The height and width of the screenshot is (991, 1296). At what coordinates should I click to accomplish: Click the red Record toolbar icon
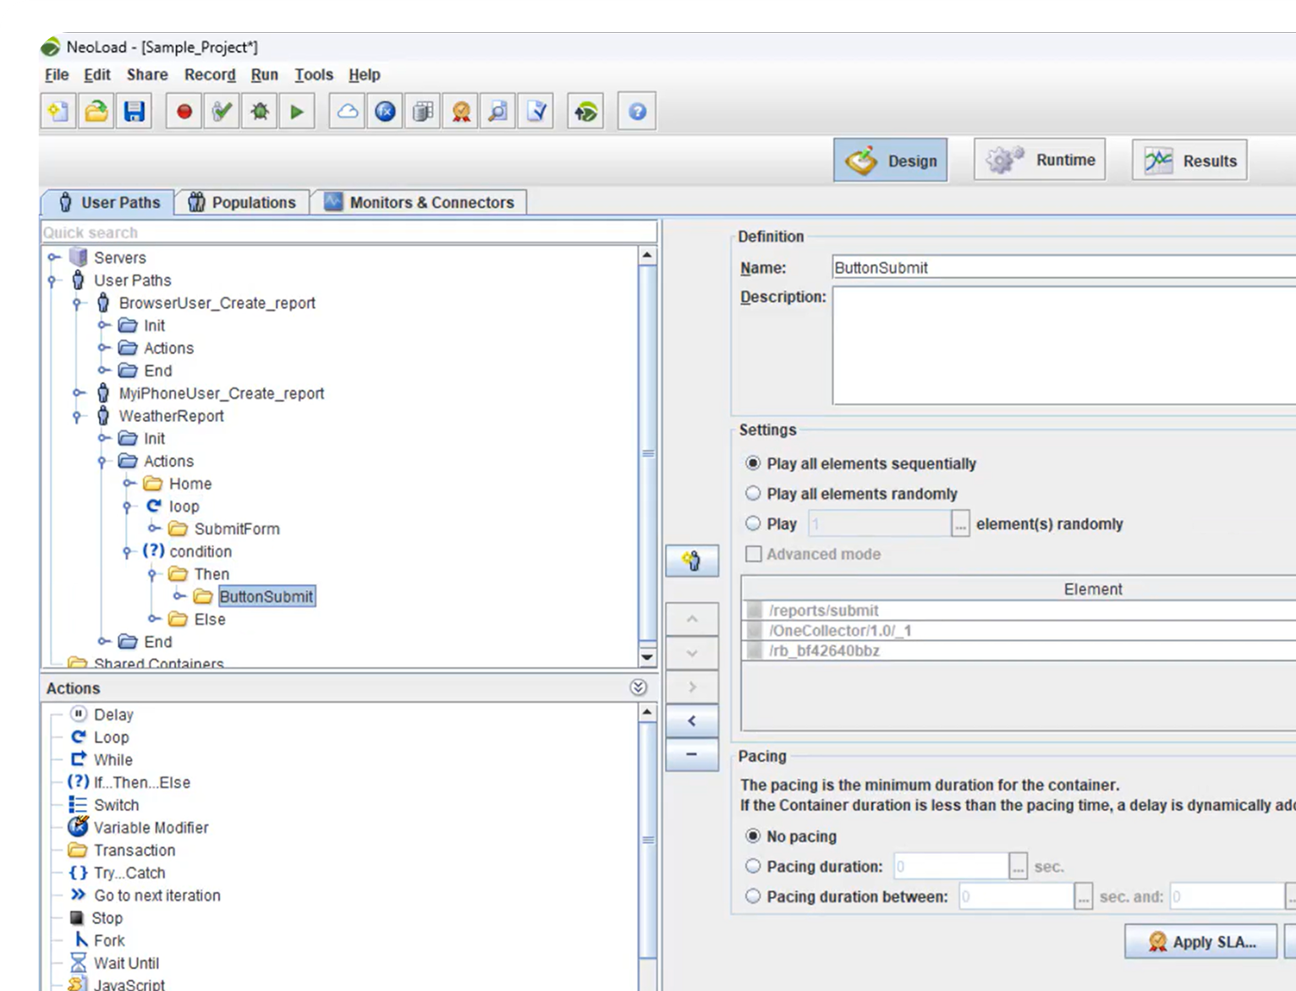tap(184, 112)
